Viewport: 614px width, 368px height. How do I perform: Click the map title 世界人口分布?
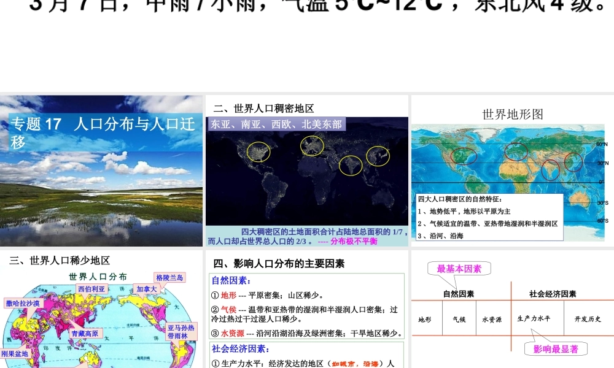click(x=98, y=277)
